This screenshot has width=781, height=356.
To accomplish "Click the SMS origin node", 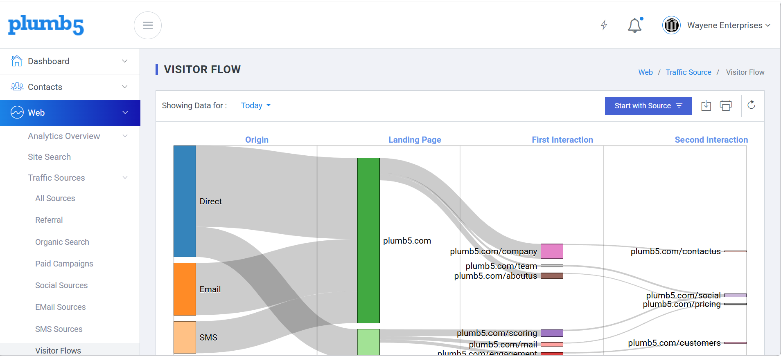I will [x=185, y=337].
